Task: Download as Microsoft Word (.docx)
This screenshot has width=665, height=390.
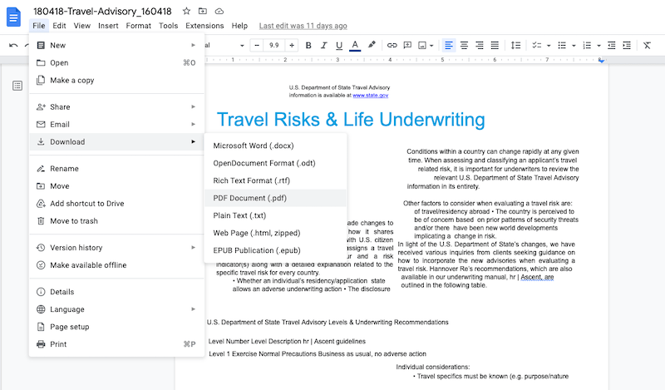Action: tap(275, 146)
